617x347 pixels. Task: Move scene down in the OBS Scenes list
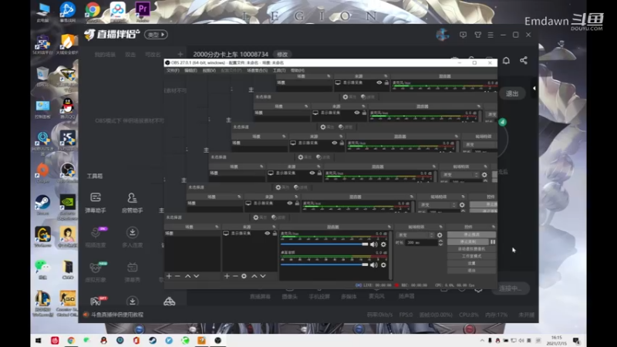(197, 276)
